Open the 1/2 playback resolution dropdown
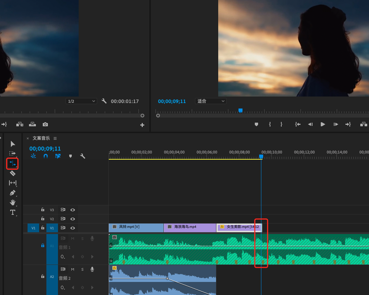The height and width of the screenshot is (295, 369). 81,101
